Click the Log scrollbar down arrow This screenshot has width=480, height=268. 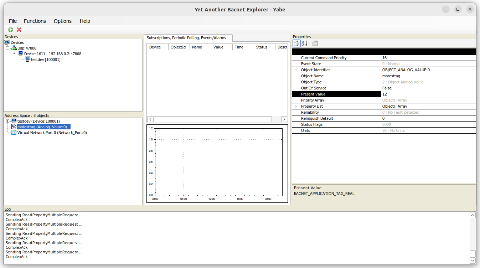[473, 261]
